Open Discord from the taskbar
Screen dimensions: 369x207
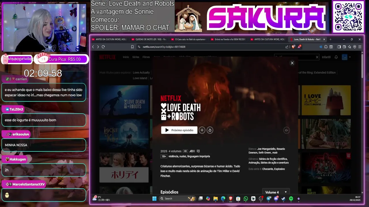[x=276, y=199]
